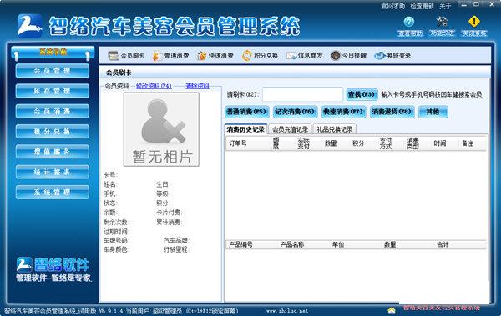Click the 普通消费(F5) button

tap(246, 112)
